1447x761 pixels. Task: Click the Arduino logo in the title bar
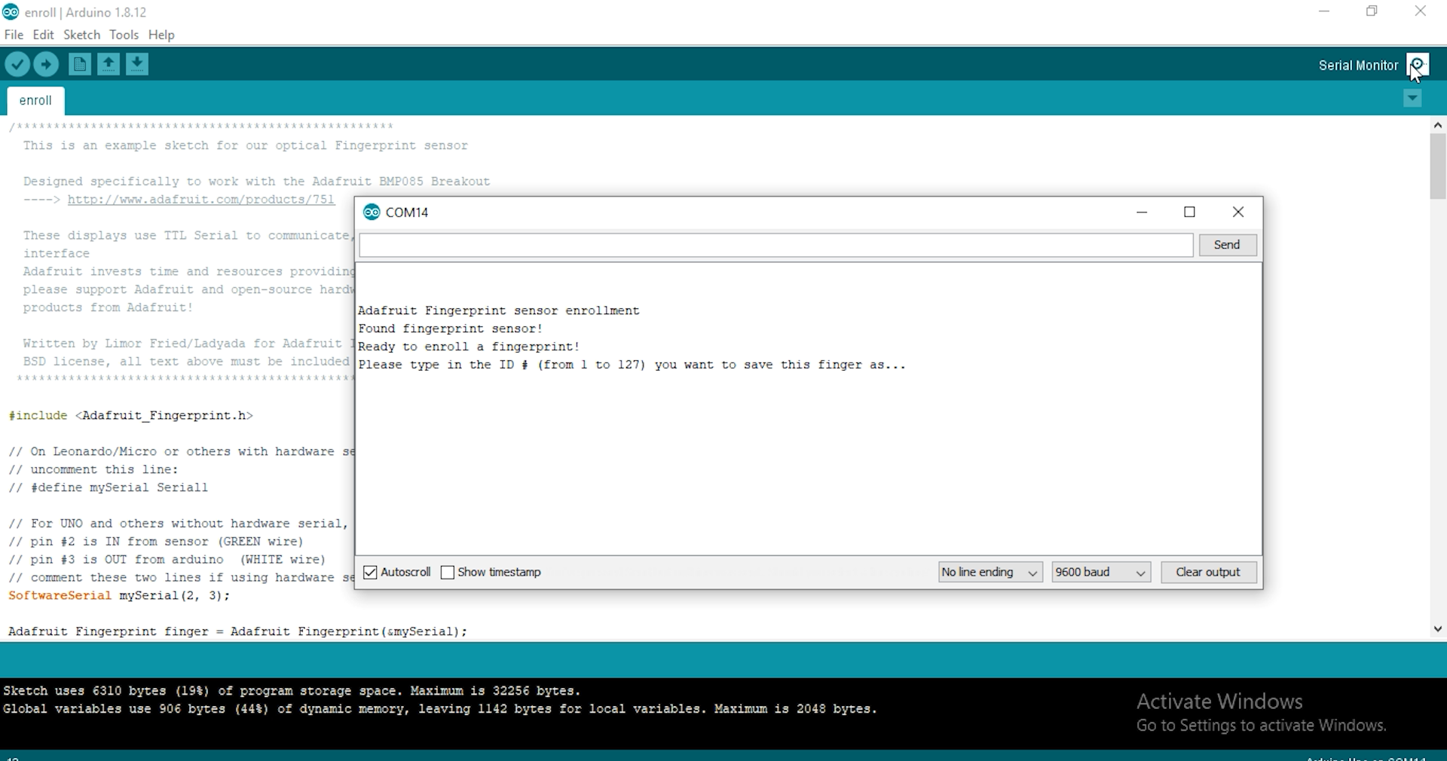point(11,12)
